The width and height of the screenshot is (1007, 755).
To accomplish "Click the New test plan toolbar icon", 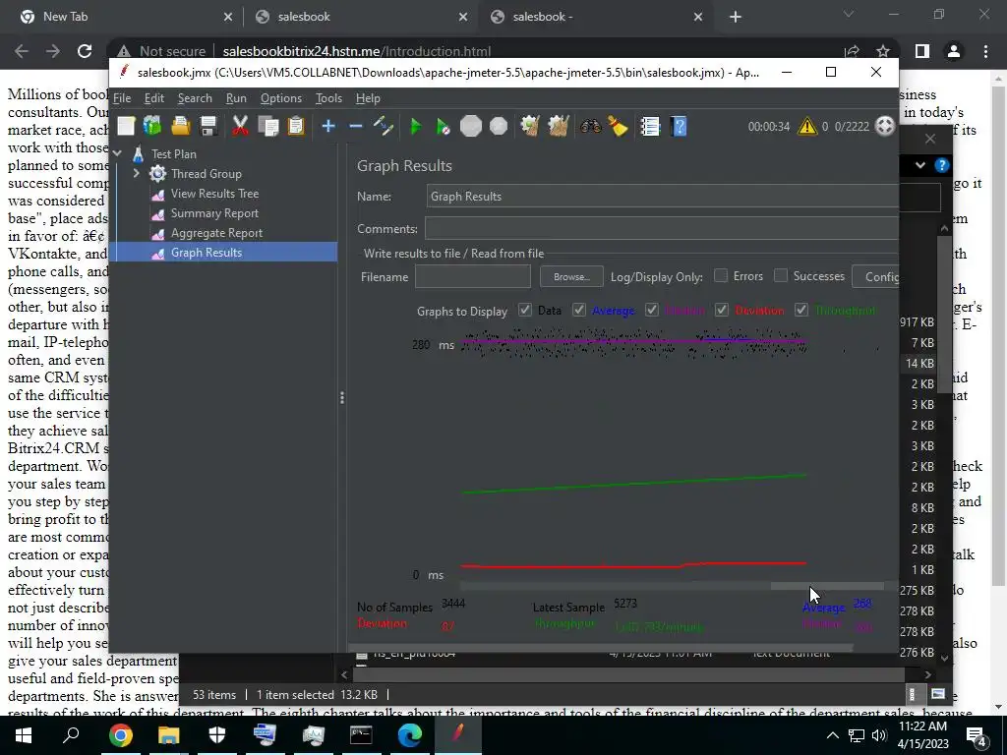I will pos(126,126).
